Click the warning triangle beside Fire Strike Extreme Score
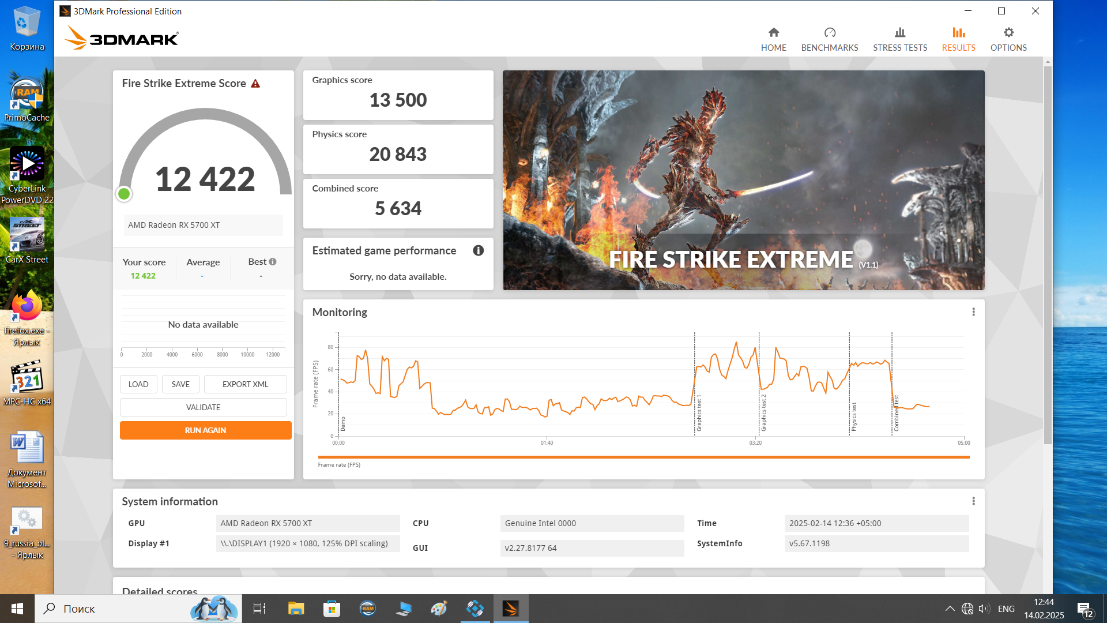Viewport: 1107px width, 623px height. pyautogui.click(x=255, y=84)
